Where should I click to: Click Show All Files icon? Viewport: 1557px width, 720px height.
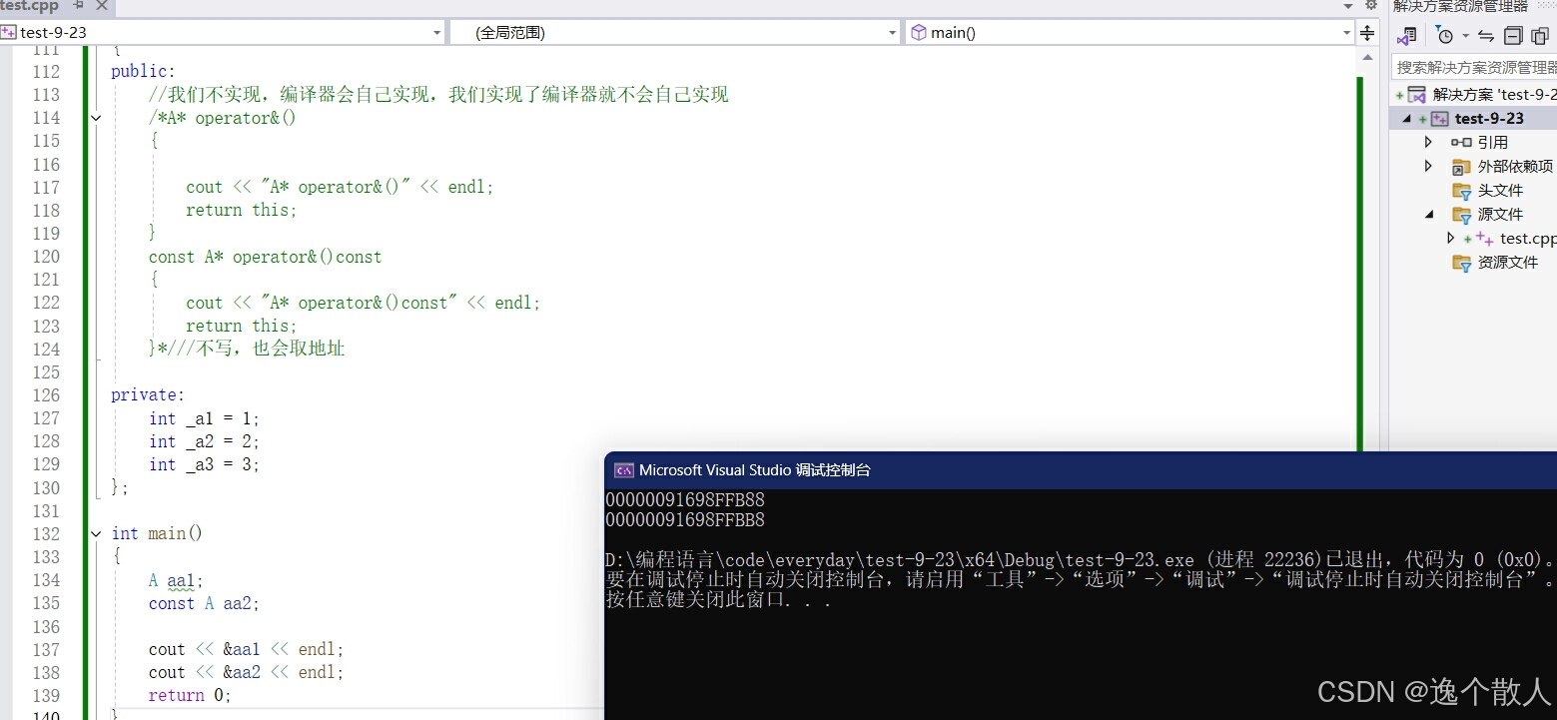tap(1539, 36)
